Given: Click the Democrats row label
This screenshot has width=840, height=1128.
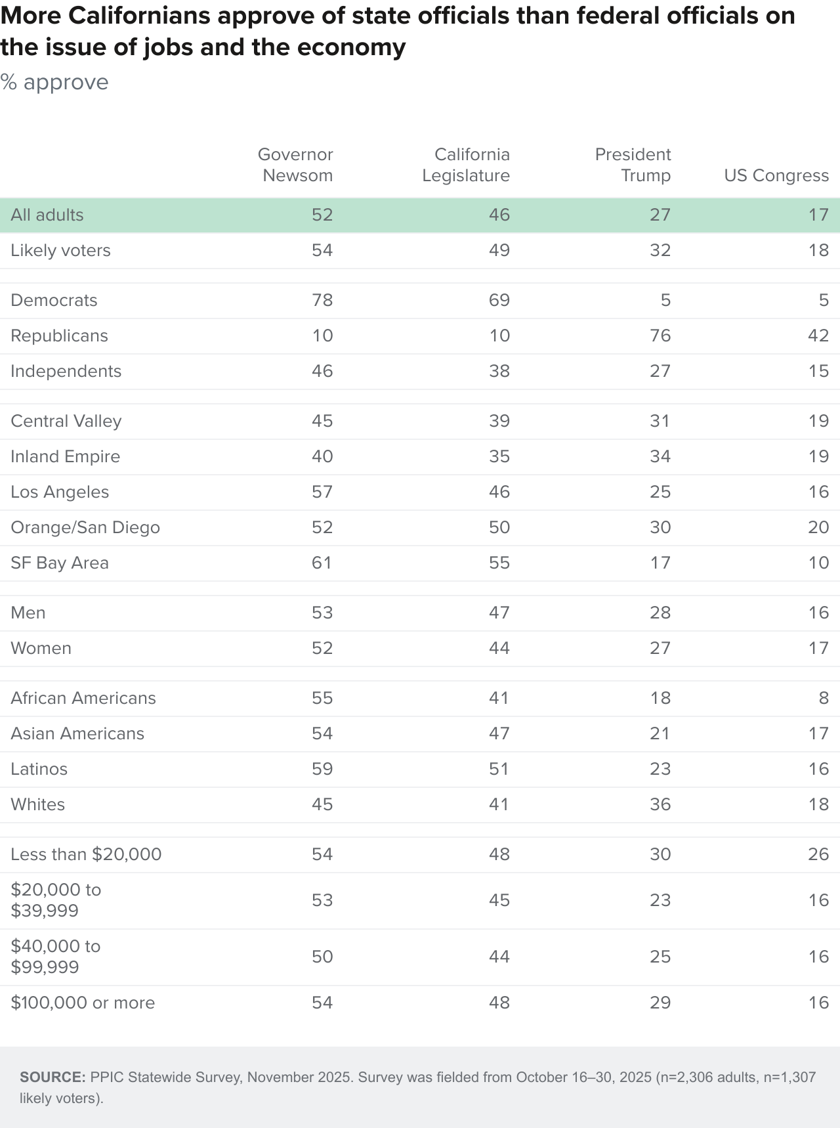Looking at the screenshot, I should coord(54,300).
